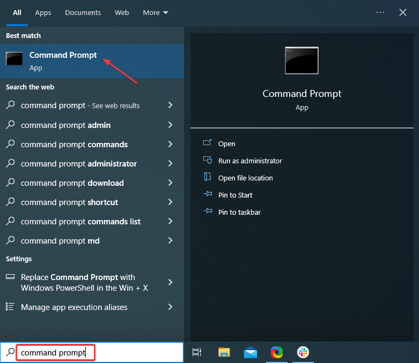Expand chevron for Replace Command Prompt setting
Screen dimensions: 419x363
point(171,282)
